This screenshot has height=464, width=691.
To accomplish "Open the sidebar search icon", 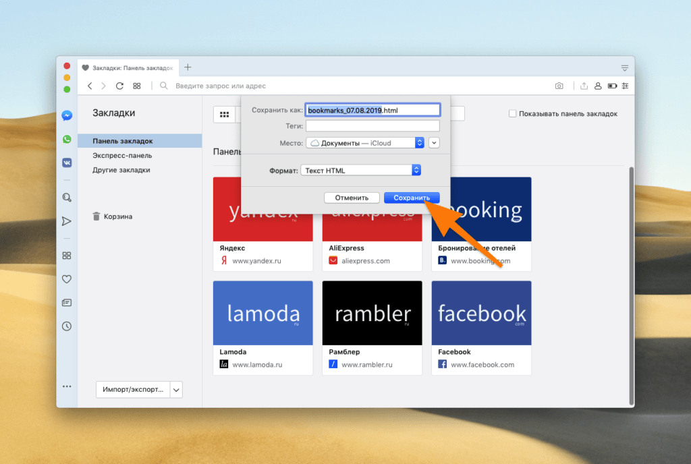I will [x=67, y=197].
